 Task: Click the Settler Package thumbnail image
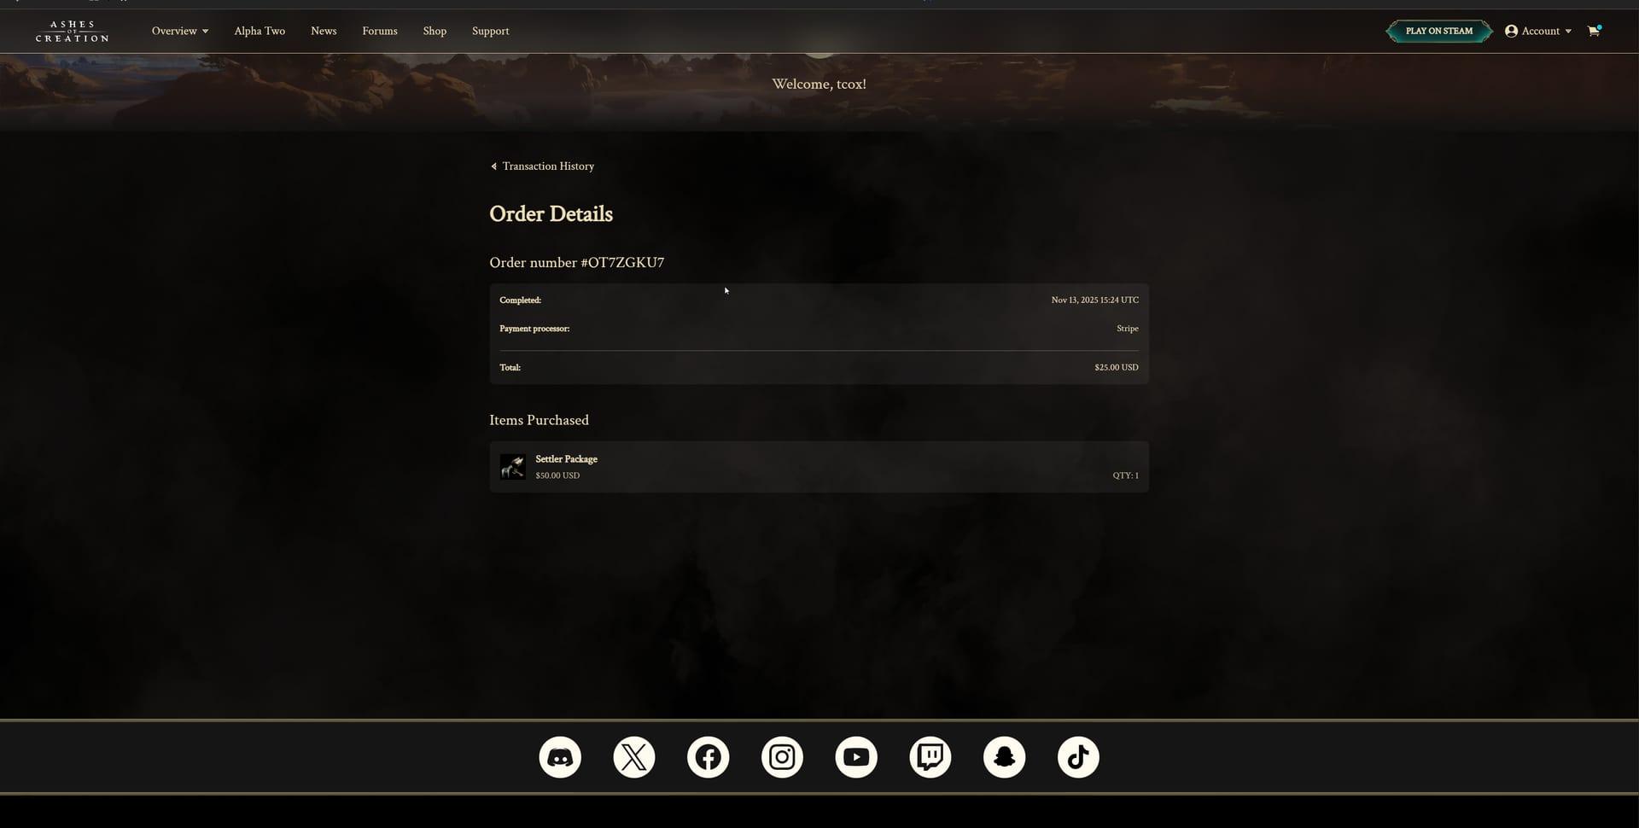(512, 467)
